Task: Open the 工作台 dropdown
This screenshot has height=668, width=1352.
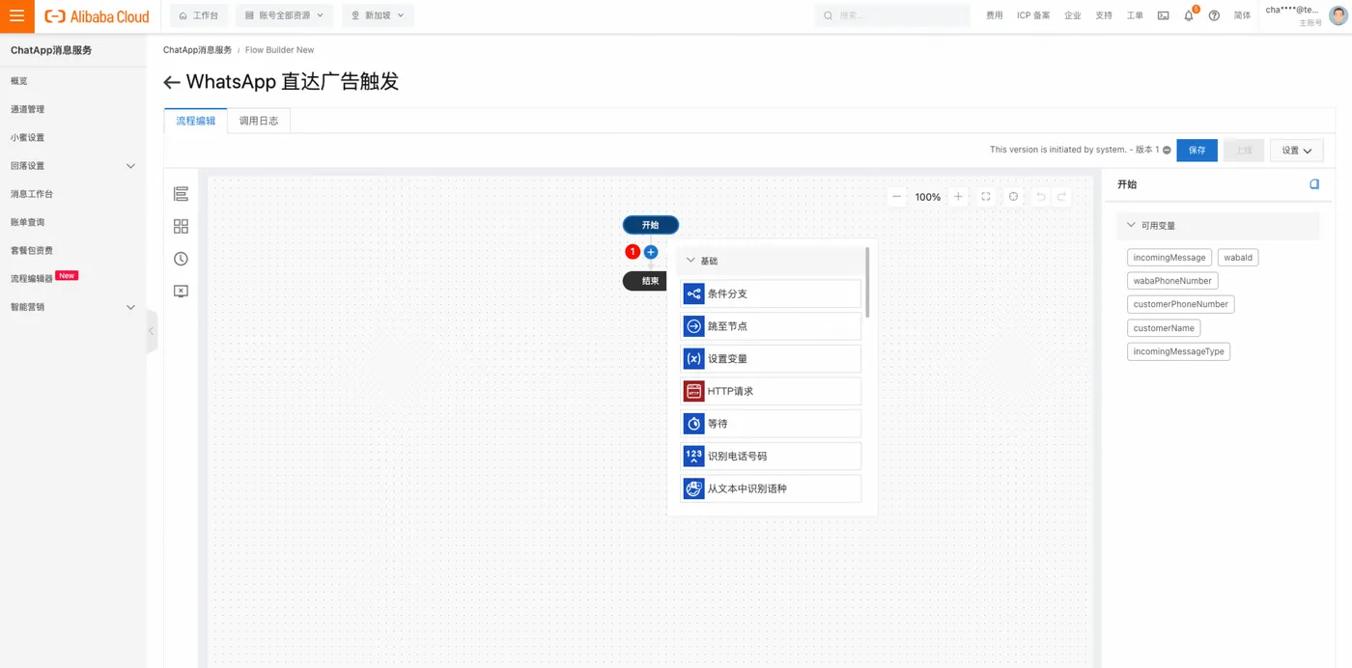Action: (199, 15)
